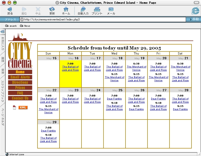The height and width of the screenshot is (156, 201).
Task: Open AutoFill (自動入力) tool
Action: (x=83, y=11)
